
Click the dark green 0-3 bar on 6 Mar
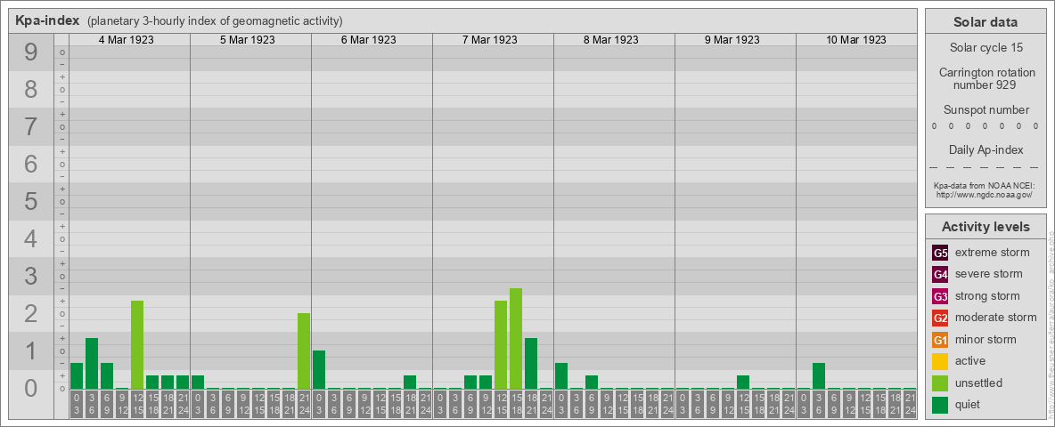click(319, 369)
